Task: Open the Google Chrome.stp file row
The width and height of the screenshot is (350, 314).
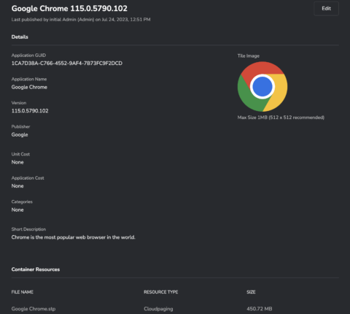Action: click(x=175, y=309)
